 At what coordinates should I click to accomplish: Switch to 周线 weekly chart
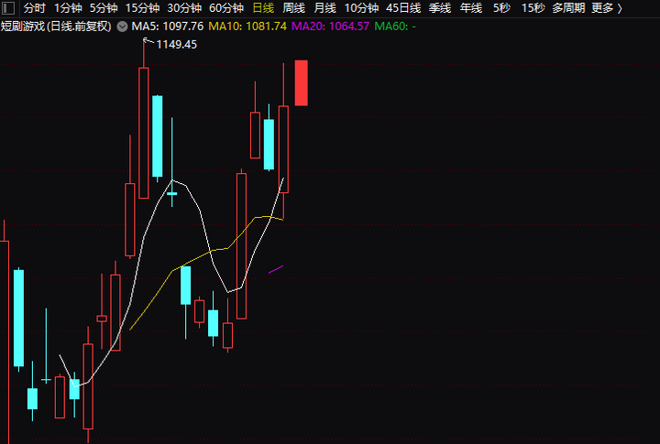tap(294, 7)
